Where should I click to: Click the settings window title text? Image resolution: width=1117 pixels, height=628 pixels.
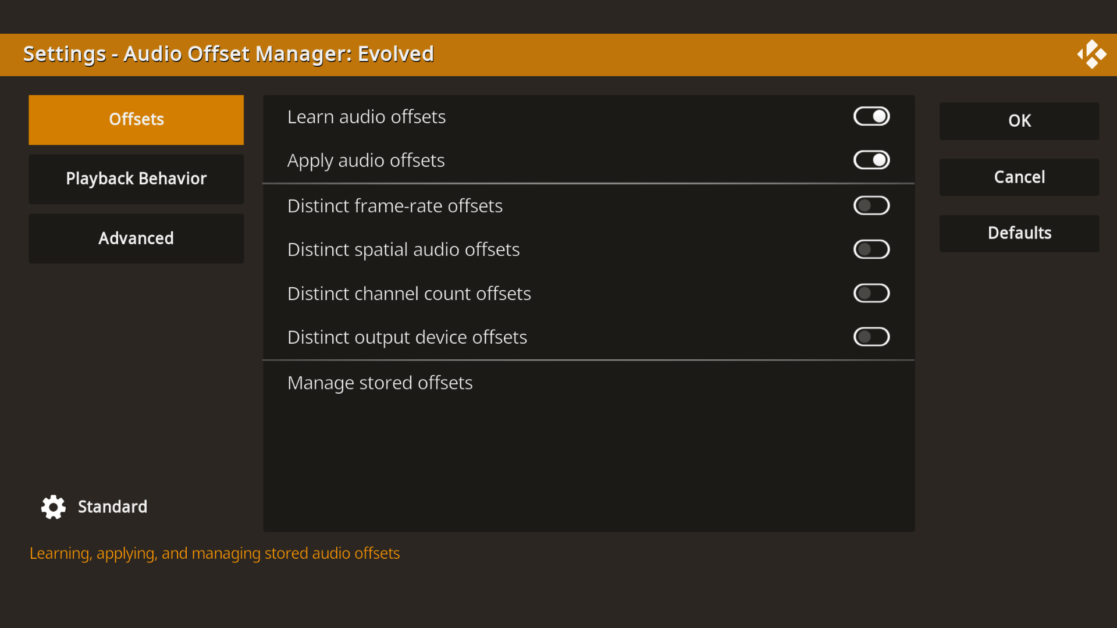coord(229,54)
